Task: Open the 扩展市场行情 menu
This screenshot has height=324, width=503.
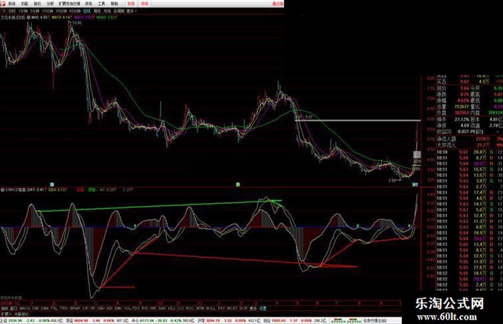Action: 69,4
